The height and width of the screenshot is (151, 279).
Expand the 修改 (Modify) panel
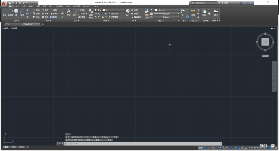pyautogui.click(x=48, y=20)
